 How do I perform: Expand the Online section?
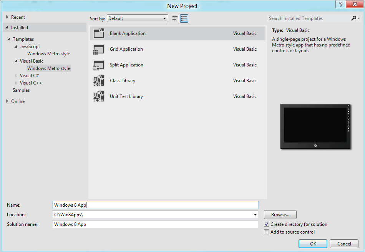tap(7, 101)
